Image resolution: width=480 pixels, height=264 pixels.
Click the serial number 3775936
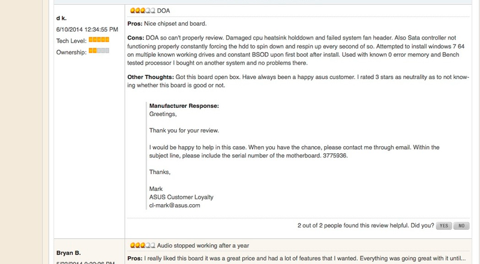[335, 156]
